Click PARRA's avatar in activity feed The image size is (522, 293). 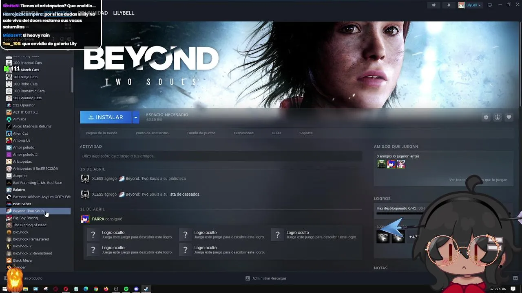85,219
